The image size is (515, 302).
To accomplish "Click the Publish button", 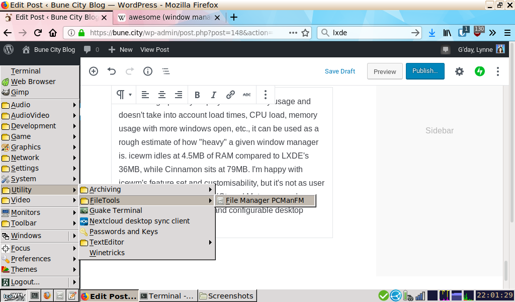I will [425, 71].
